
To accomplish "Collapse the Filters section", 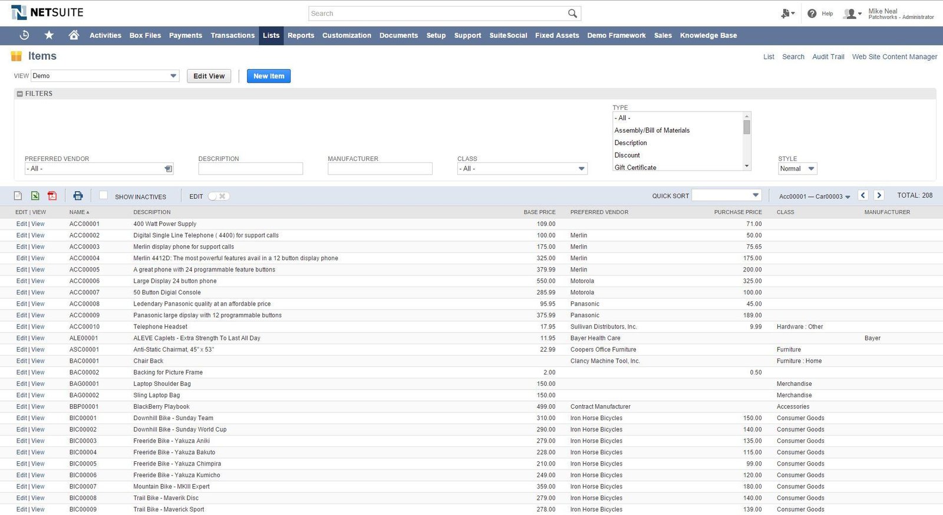I will pyautogui.click(x=20, y=94).
